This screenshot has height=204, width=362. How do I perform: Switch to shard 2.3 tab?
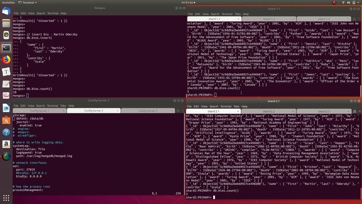pyautogui.click(x=324, y=111)
